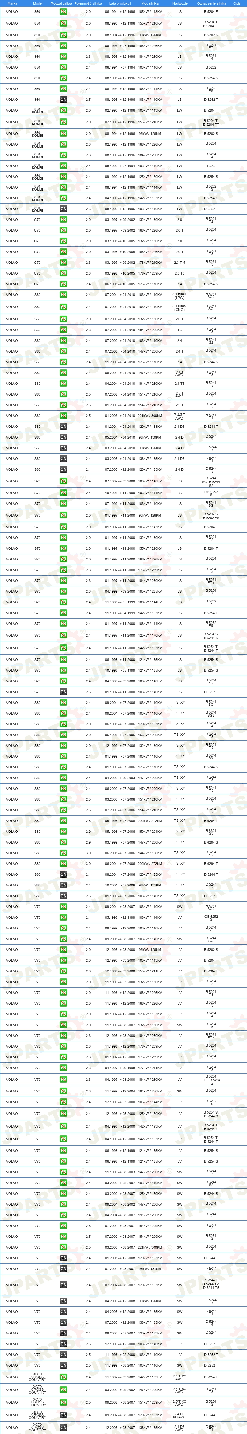Click petrol icon in 850 LS B 5202 S row
Viewport: 247px width, 1434px height.
tap(63, 35)
